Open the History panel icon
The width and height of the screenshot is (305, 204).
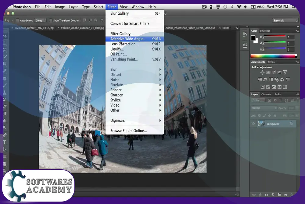(x=245, y=35)
